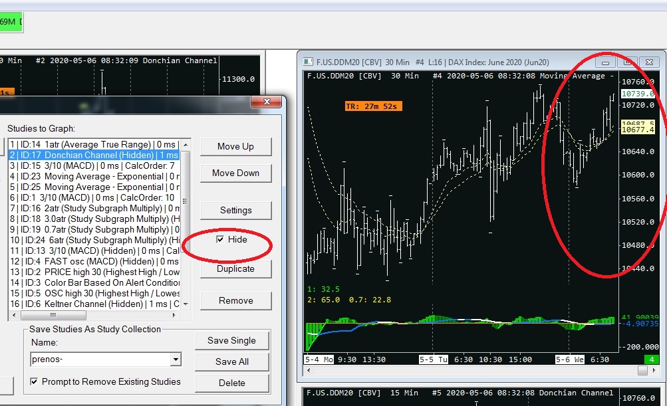667x406 pixels.
Task: Click the 5-6 We date marker
Action: click(x=570, y=359)
